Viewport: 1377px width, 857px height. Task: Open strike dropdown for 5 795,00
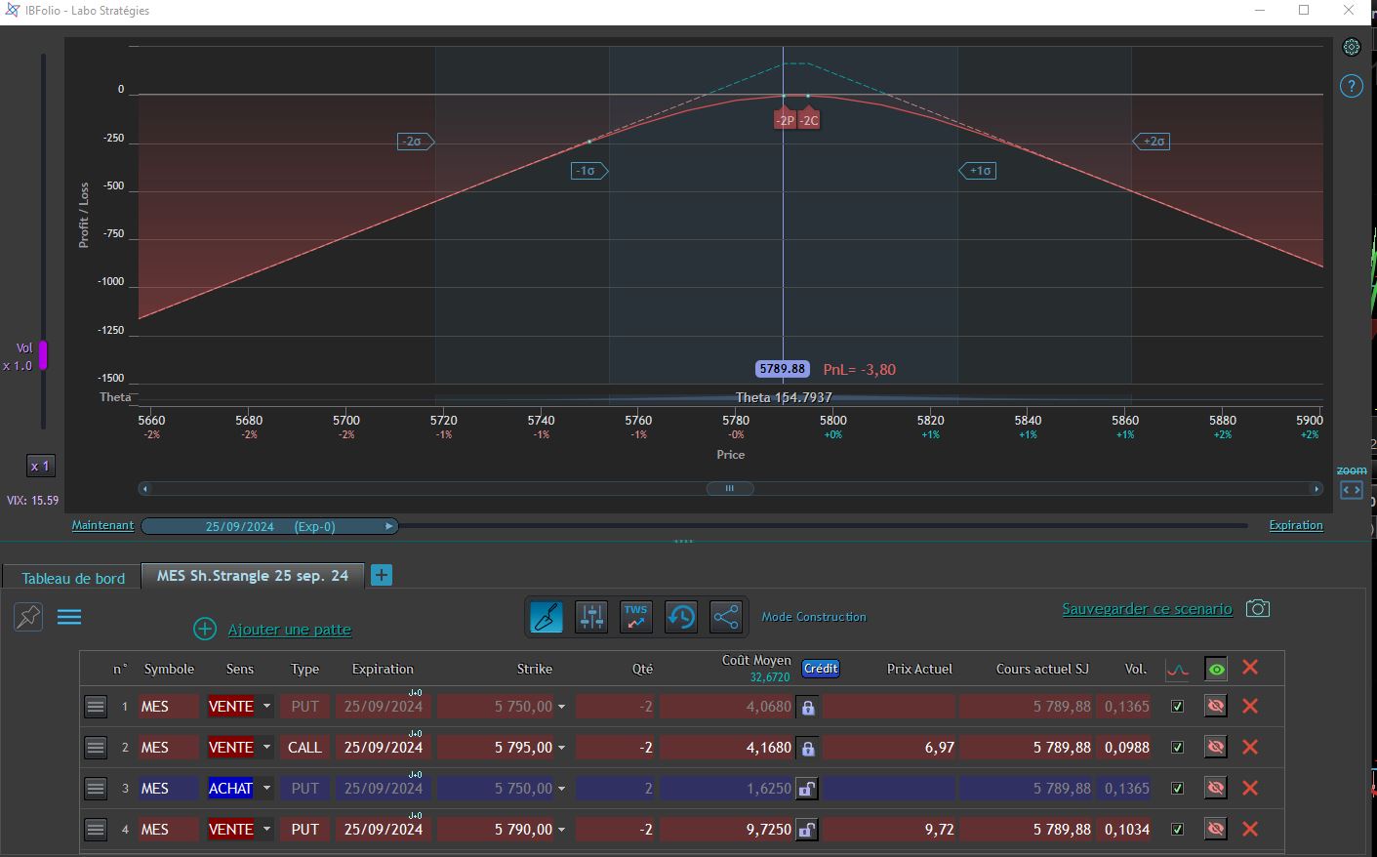(562, 749)
